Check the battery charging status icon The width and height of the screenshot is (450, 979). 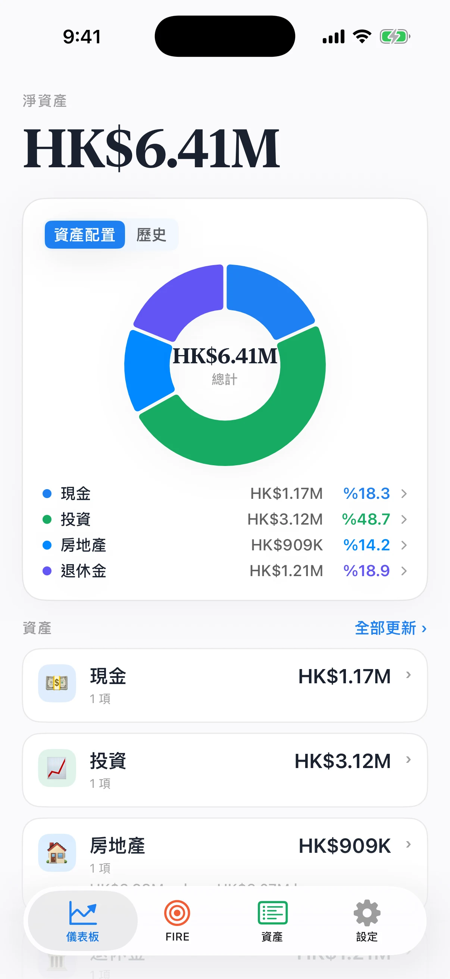pyautogui.click(x=395, y=37)
